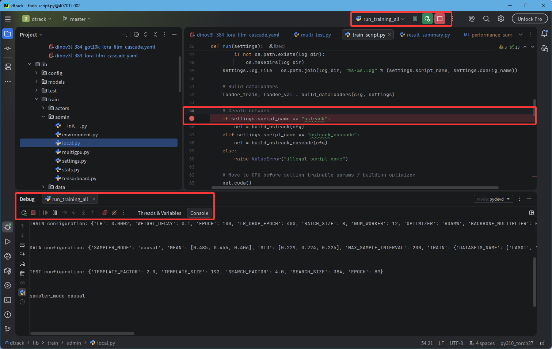
Task: Open the Terminal tool window
Action: pyautogui.click(x=8, y=300)
